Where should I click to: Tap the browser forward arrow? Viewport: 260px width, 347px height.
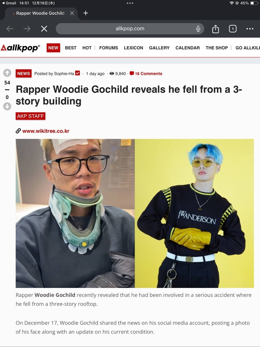coord(27,29)
